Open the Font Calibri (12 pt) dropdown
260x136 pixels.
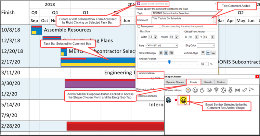[x=162, y=45]
